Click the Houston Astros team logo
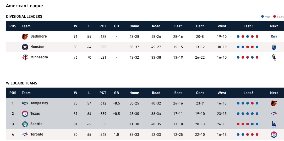The height and width of the screenshot is (141, 284). click(25, 47)
